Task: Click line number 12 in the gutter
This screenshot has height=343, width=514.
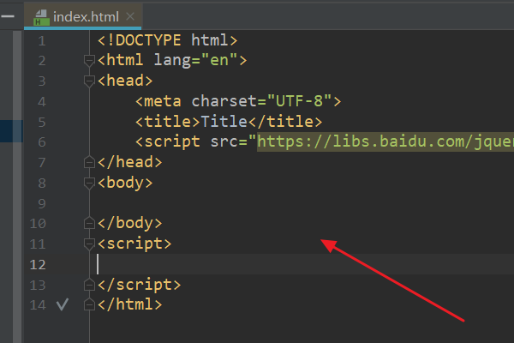Action: (39, 264)
